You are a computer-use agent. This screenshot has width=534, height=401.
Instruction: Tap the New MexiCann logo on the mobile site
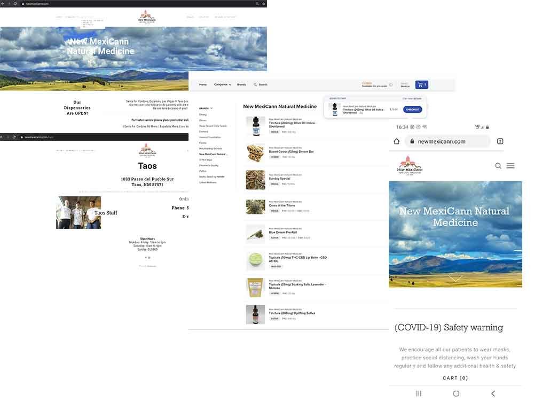pyautogui.click(x=410, y=165)
